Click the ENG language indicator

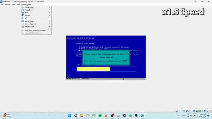click(x=183, y=116)
